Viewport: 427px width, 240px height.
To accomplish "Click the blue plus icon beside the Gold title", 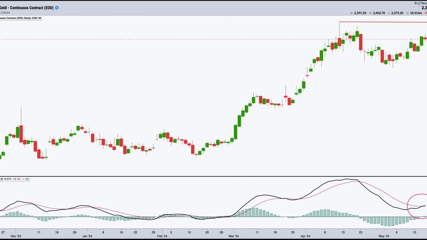I will (57, 8).
